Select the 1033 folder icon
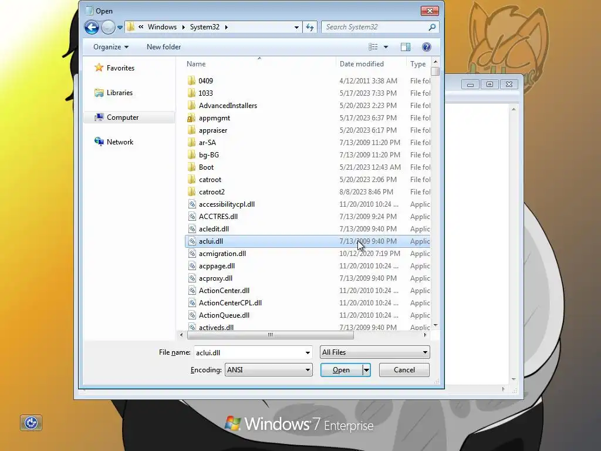The image size is (601, 451). point(192,93)
